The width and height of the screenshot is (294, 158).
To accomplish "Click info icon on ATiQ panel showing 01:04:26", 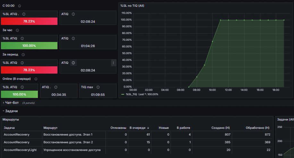I will click(x=73, y=38).
